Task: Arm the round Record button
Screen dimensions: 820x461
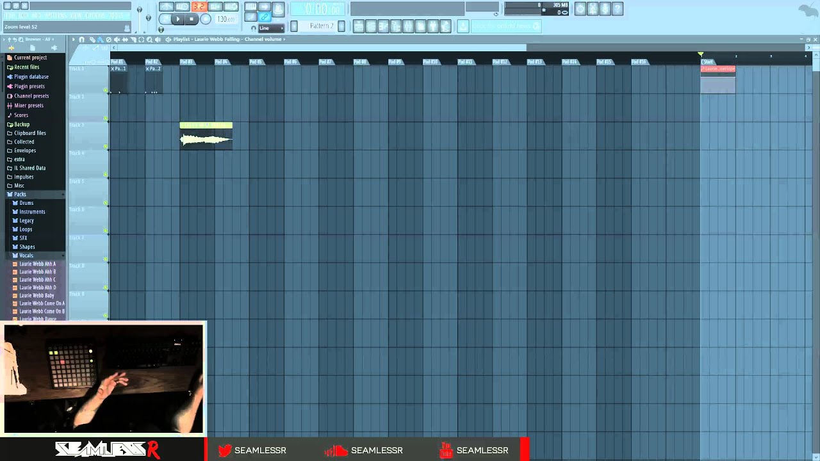Action: coord(206,19)
